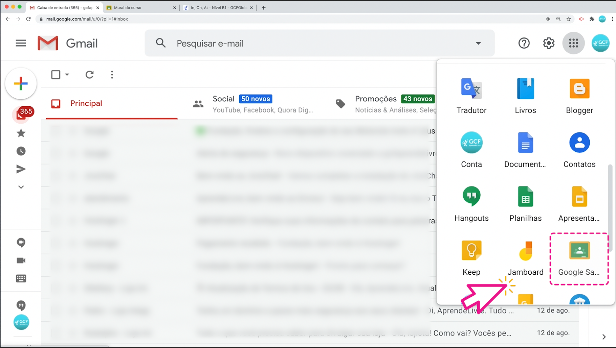Expand more labels chevron in sidebar
The width and height of the screenshot is (616, 348).
pyautogui.click(x=21, y=187)
